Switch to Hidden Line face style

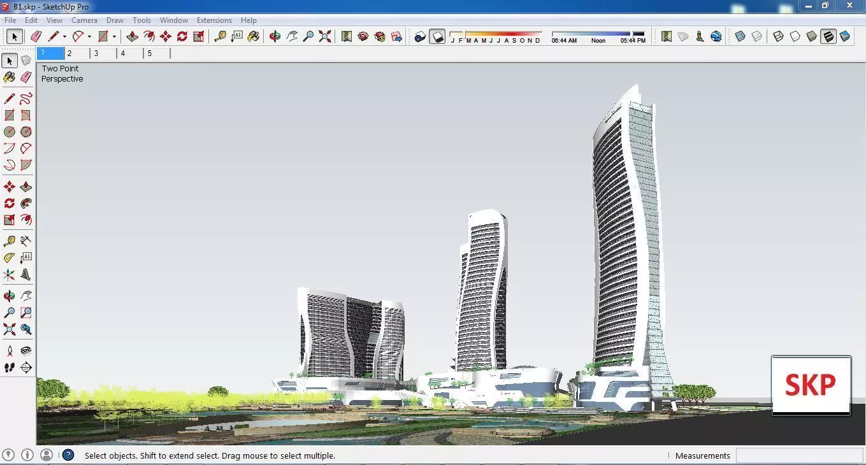tap(795, 36)
